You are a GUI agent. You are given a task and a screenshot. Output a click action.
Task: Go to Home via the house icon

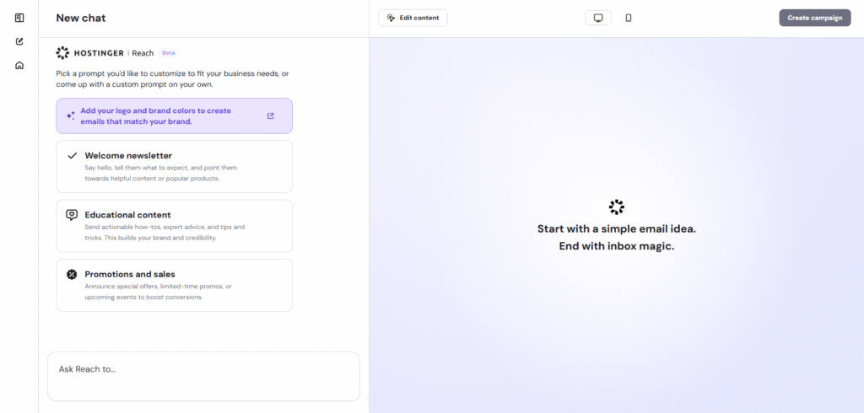19,65
